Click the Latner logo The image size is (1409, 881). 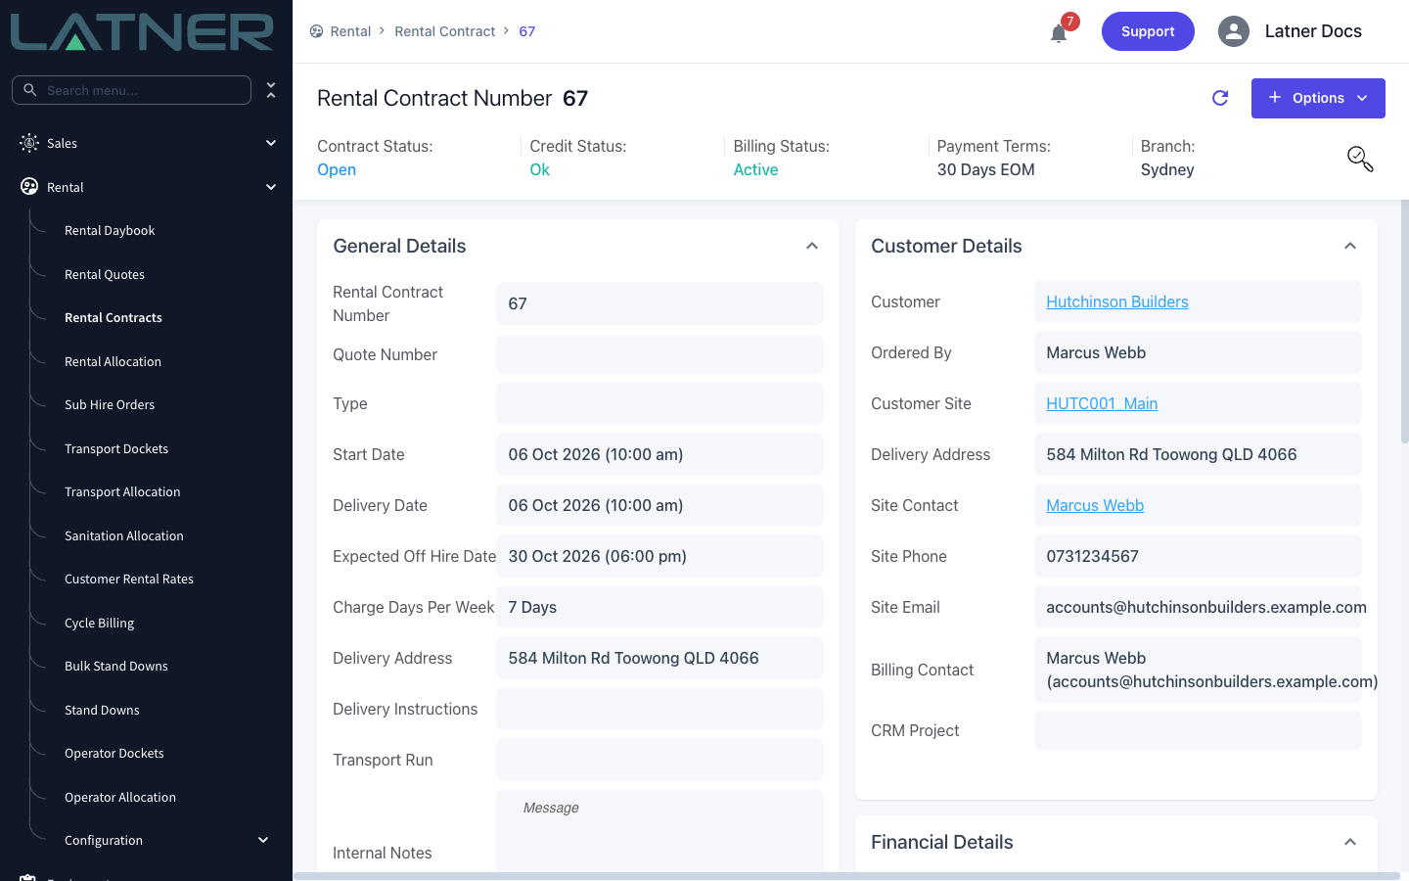(142, 31)
